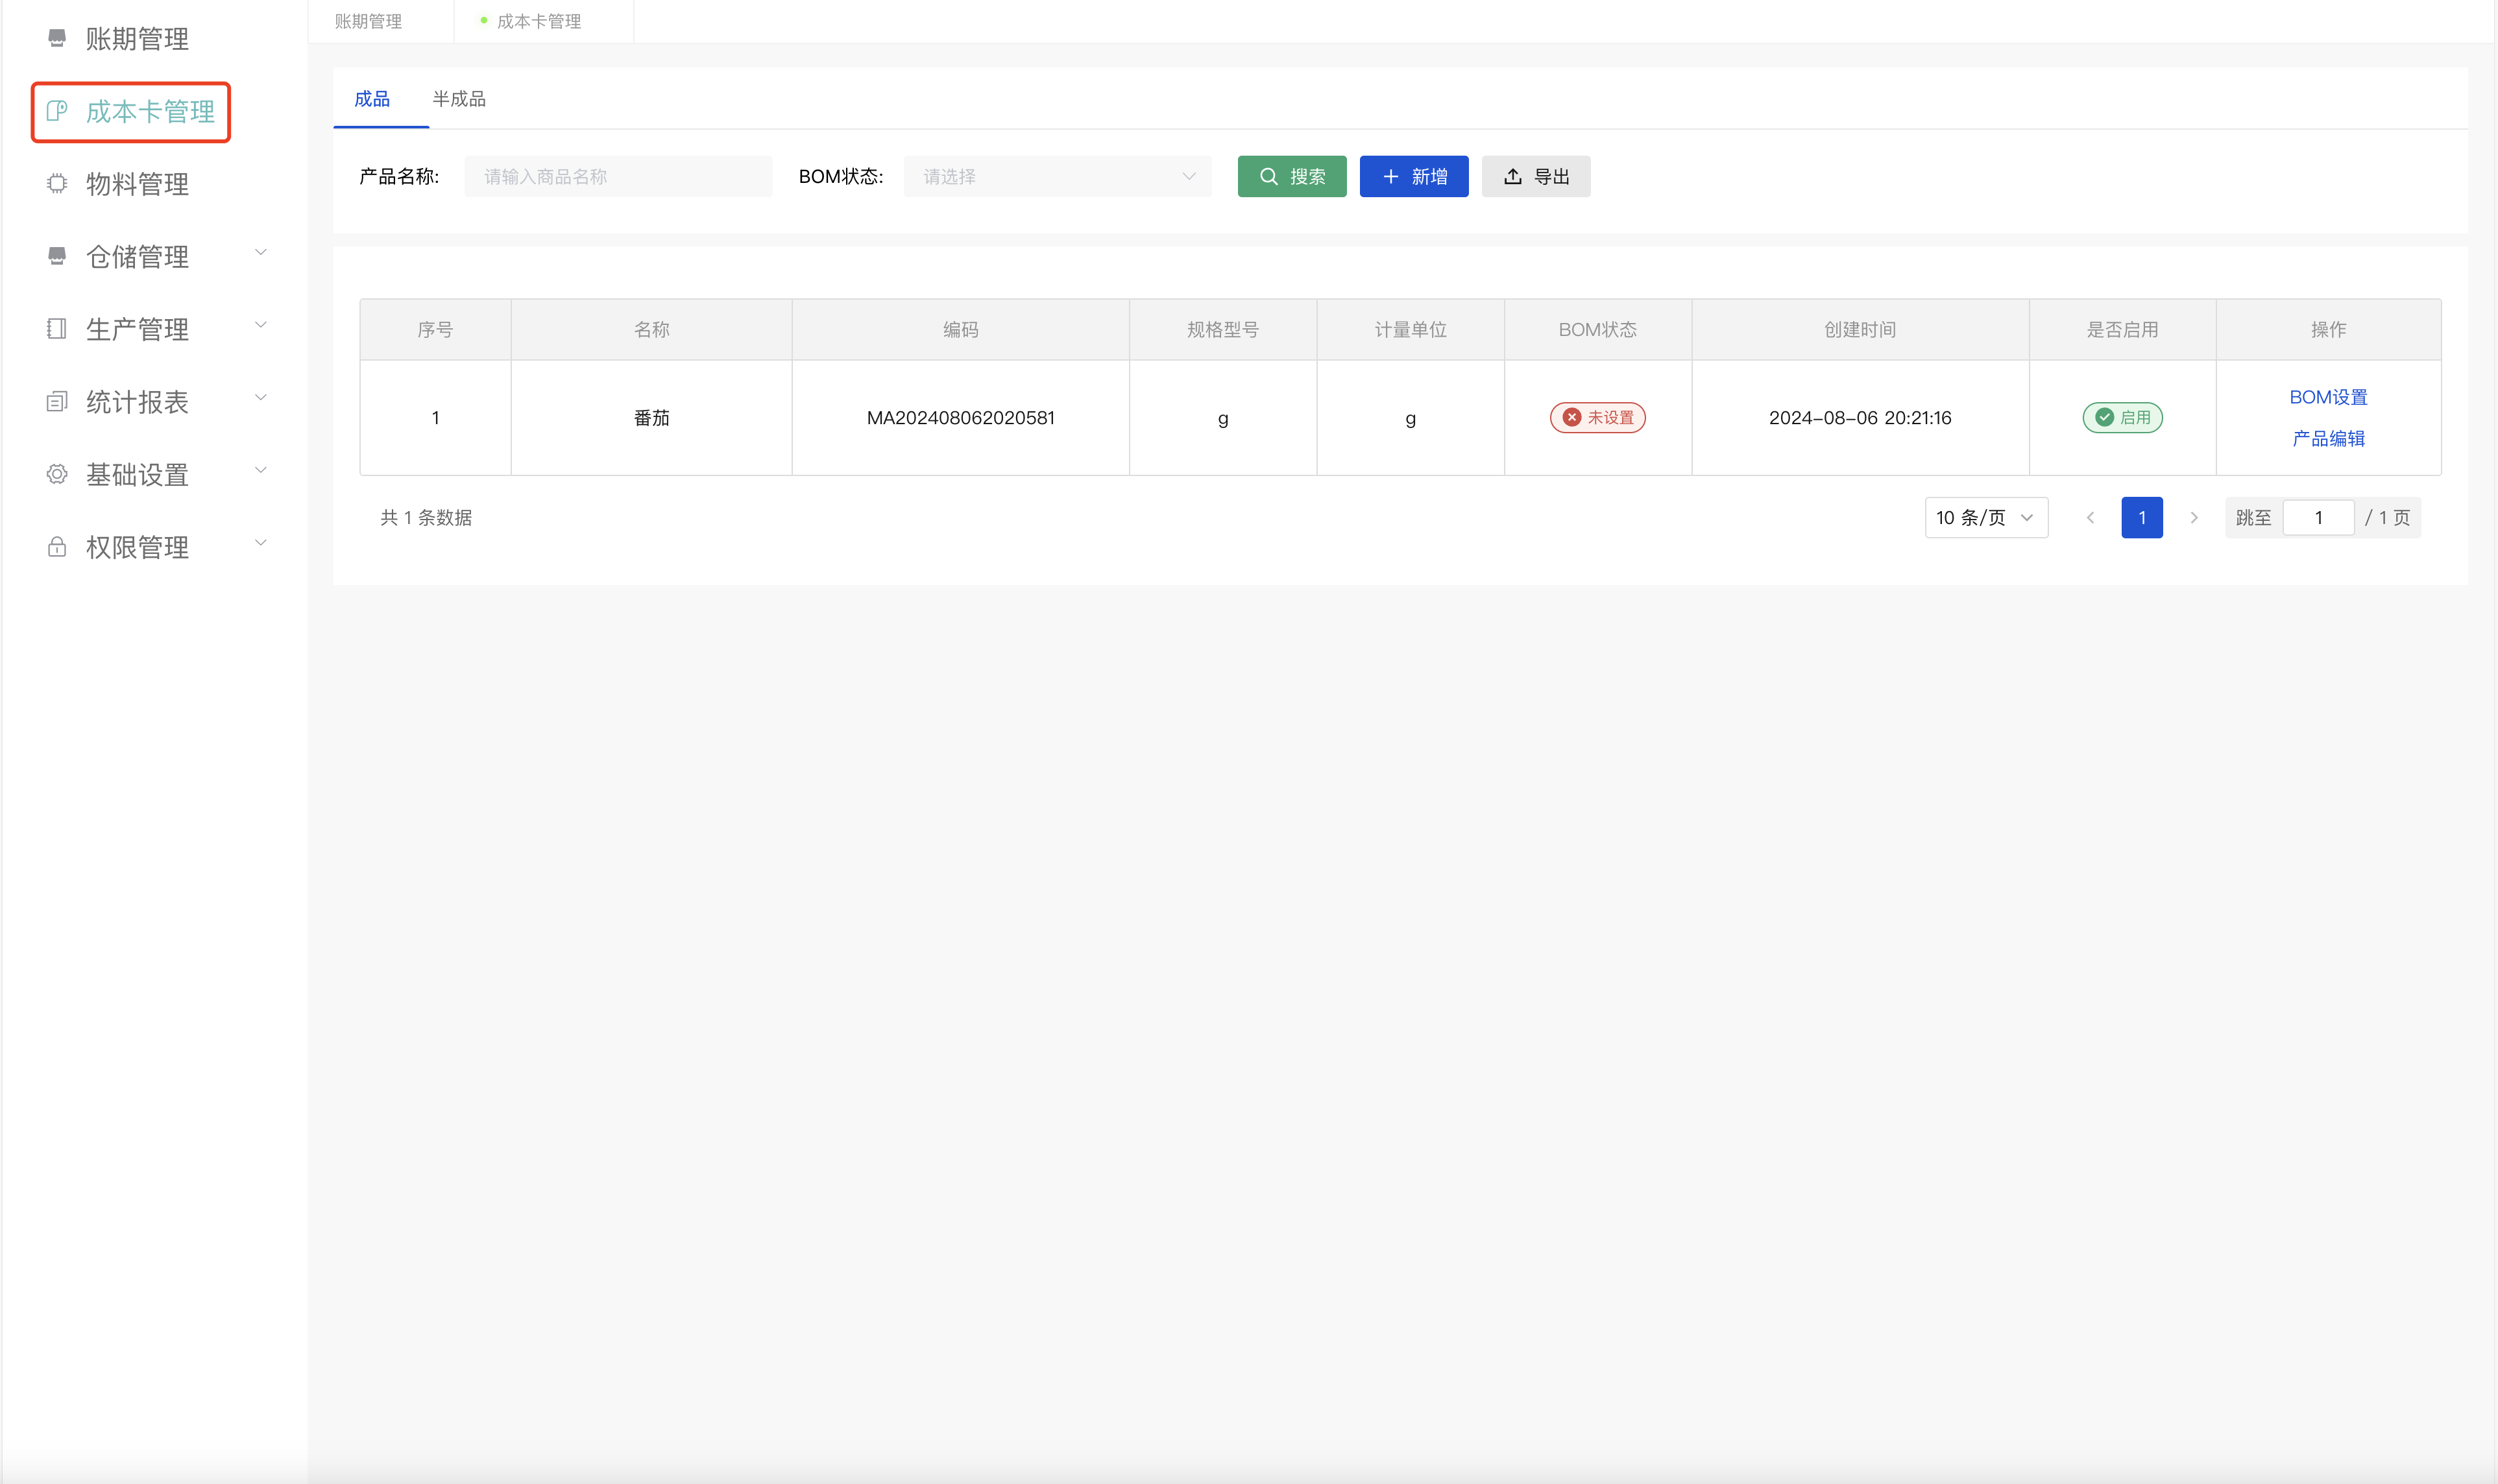Screen dimensions: 2498x1484
Task: Click the 账期管理 sidebar icon
Action: click(x=57, y=38)
